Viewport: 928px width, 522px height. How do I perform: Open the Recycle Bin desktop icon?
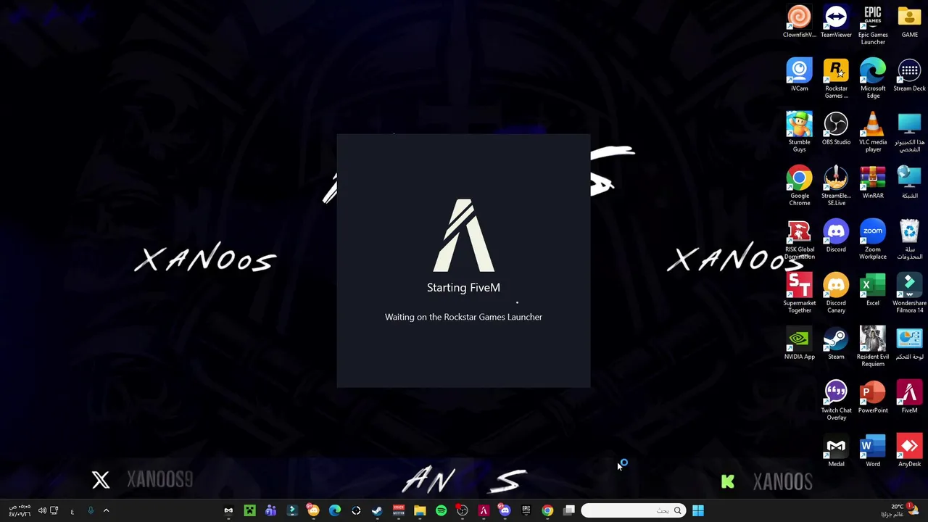(909, 240)
